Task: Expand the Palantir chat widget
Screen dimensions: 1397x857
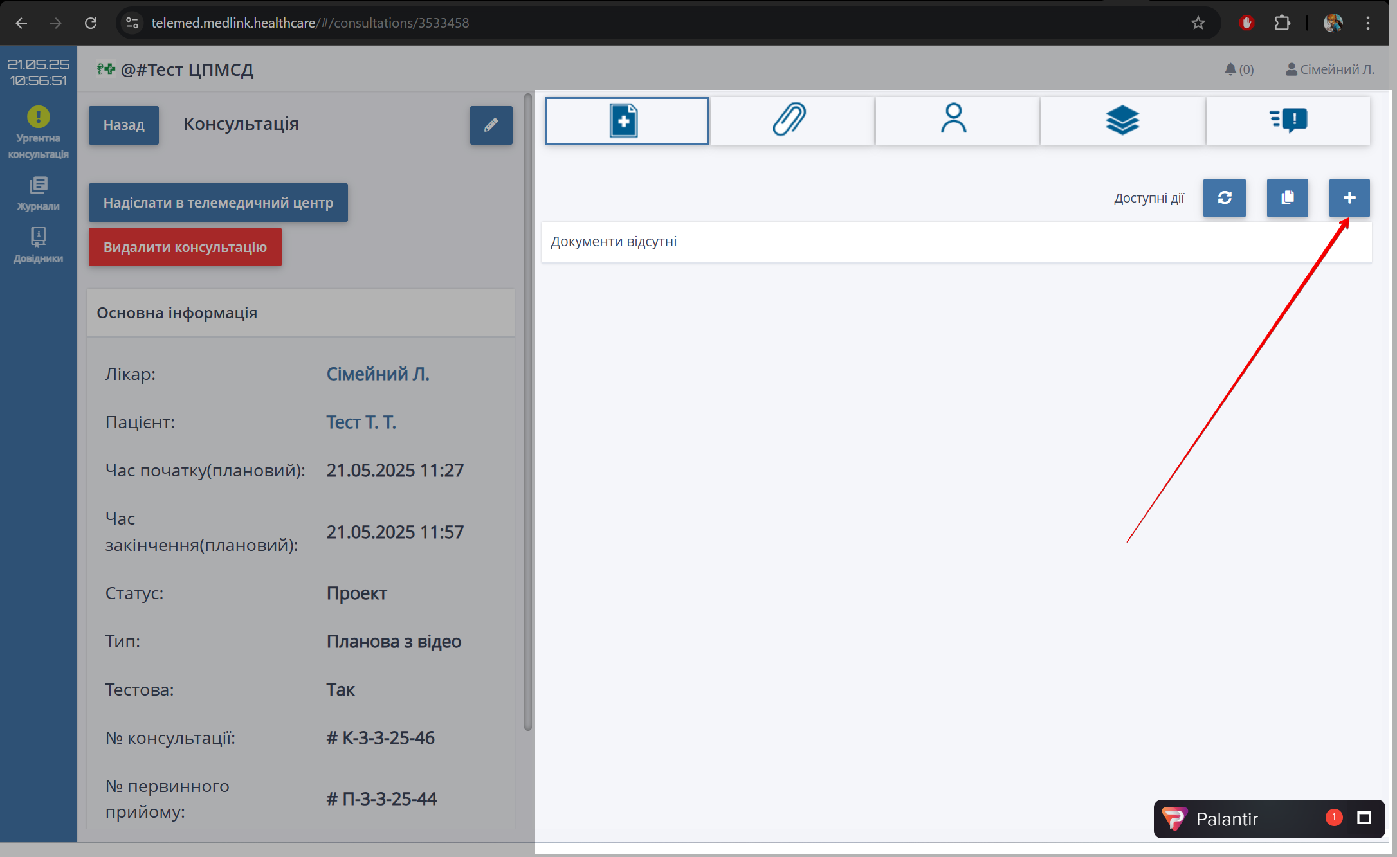Action: (x=1364, y=818)
